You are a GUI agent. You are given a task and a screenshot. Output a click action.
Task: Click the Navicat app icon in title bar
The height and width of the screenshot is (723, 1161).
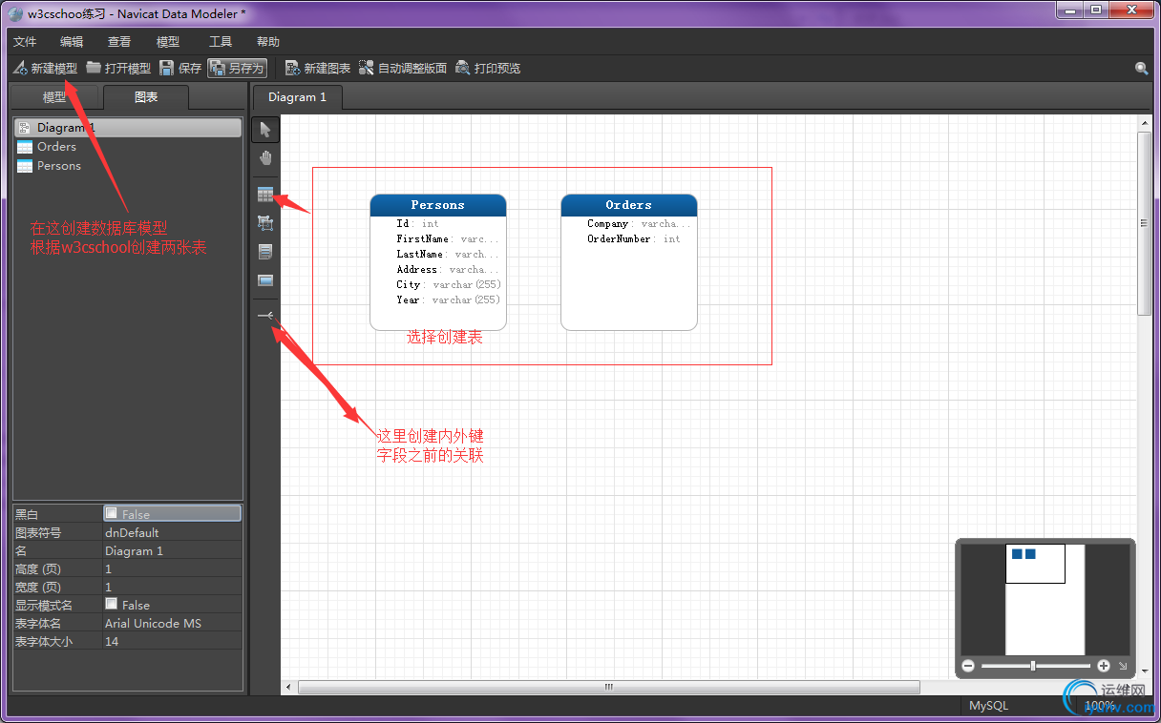tap(16, 13)
